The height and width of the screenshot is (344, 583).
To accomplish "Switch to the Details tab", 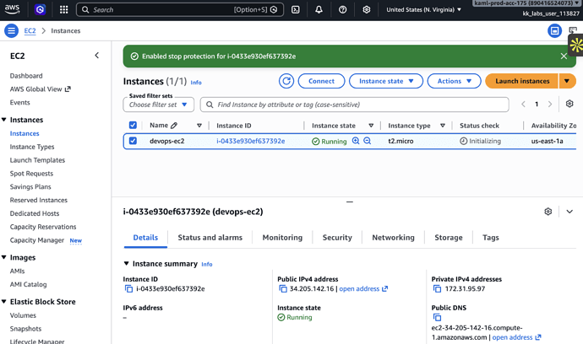I will coord(145,238).
